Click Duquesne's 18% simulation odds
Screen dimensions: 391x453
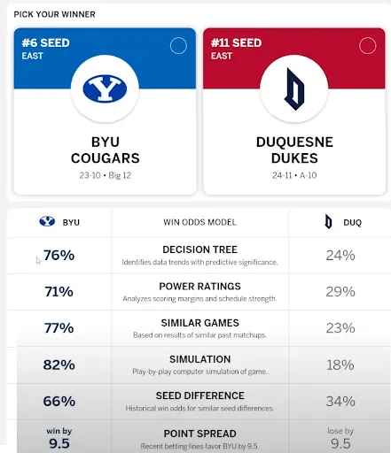[x=340, y=365]
